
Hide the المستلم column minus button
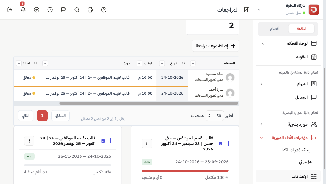[193, 63]
